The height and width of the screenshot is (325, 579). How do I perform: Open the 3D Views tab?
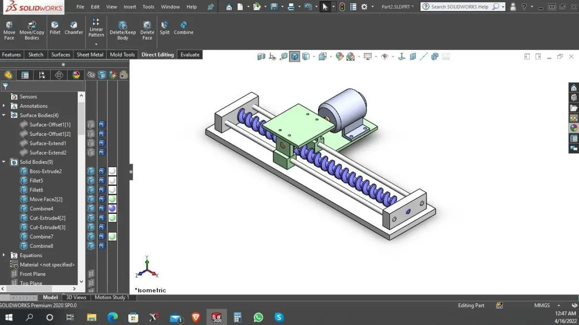(x=76, y=298)
